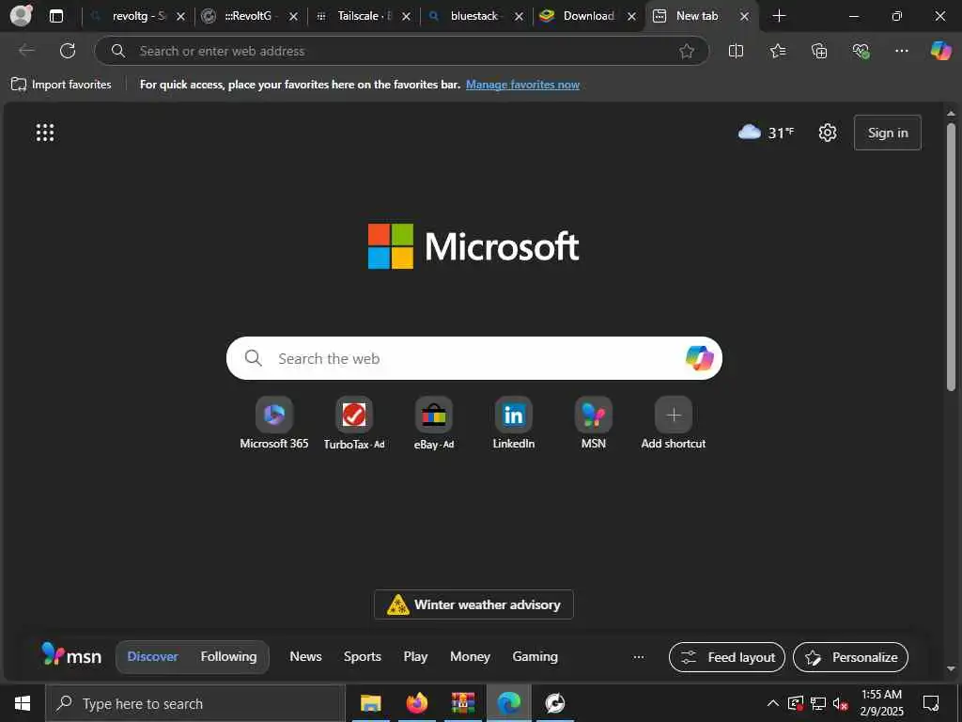962x722 pixels.
Task: Click muted volume tray icon
Action: pos(840,703)
